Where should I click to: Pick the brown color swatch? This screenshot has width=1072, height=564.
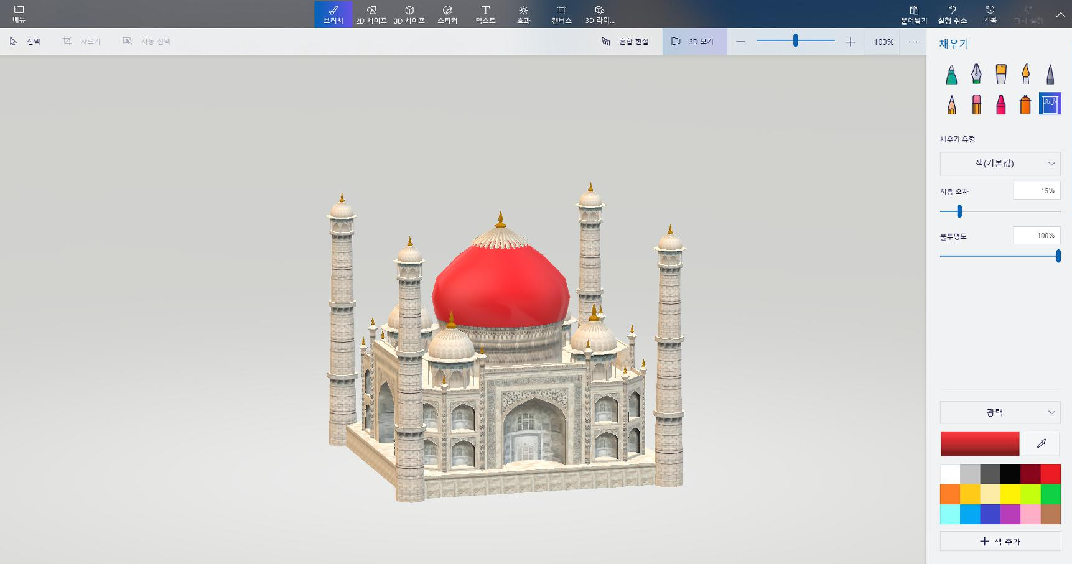[x=1051, y=514]
